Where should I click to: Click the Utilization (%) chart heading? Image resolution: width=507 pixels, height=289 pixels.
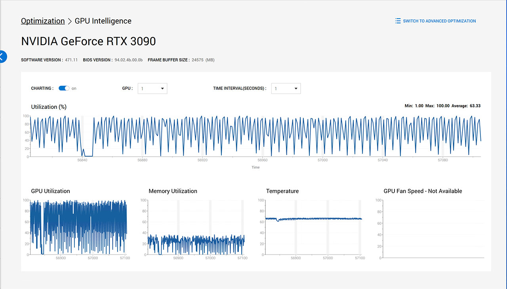49,107
